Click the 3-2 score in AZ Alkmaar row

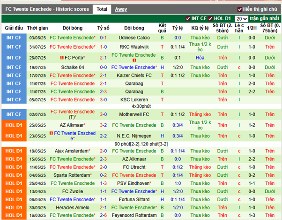(x=104, y=125)
